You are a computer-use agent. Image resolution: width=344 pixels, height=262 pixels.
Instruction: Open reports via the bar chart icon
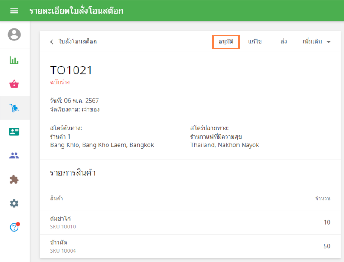(14, 60)
